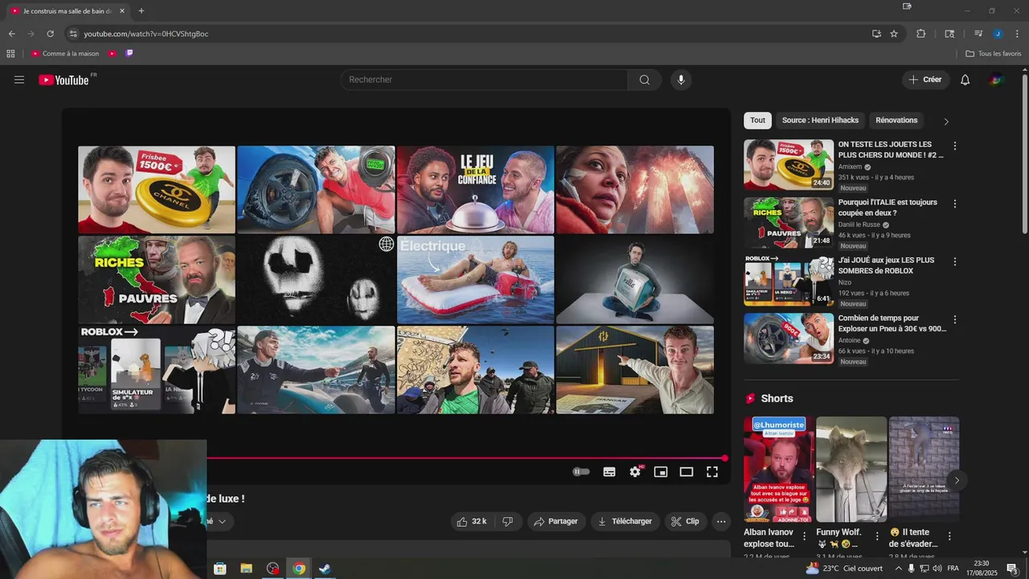Select the Tout filter chip
1029x579 pixels.
tap(757, 121)
